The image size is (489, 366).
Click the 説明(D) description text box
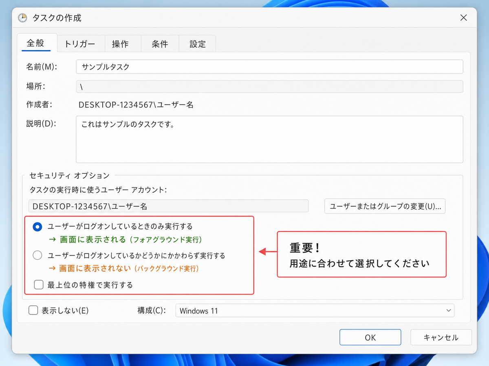[269, 139]
